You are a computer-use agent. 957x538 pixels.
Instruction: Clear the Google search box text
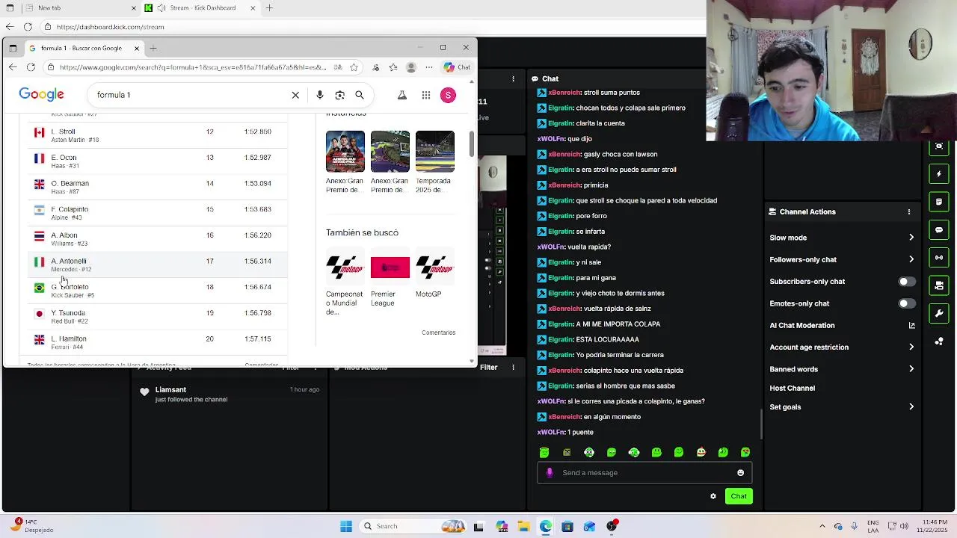(x=295, y=95)
